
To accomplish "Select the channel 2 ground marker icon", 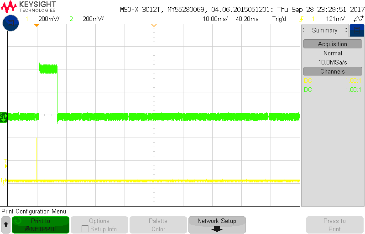I will coord(4,117).
